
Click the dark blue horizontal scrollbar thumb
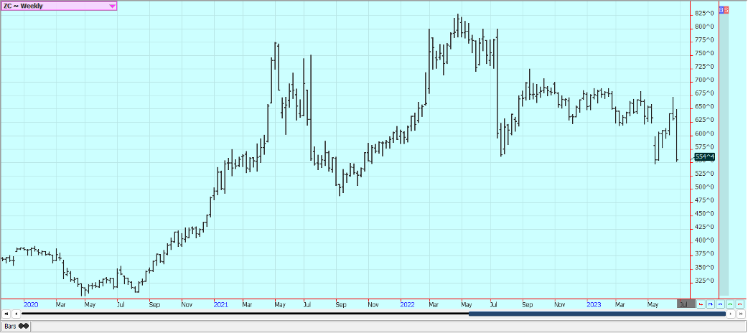click(x=596, y=314)
